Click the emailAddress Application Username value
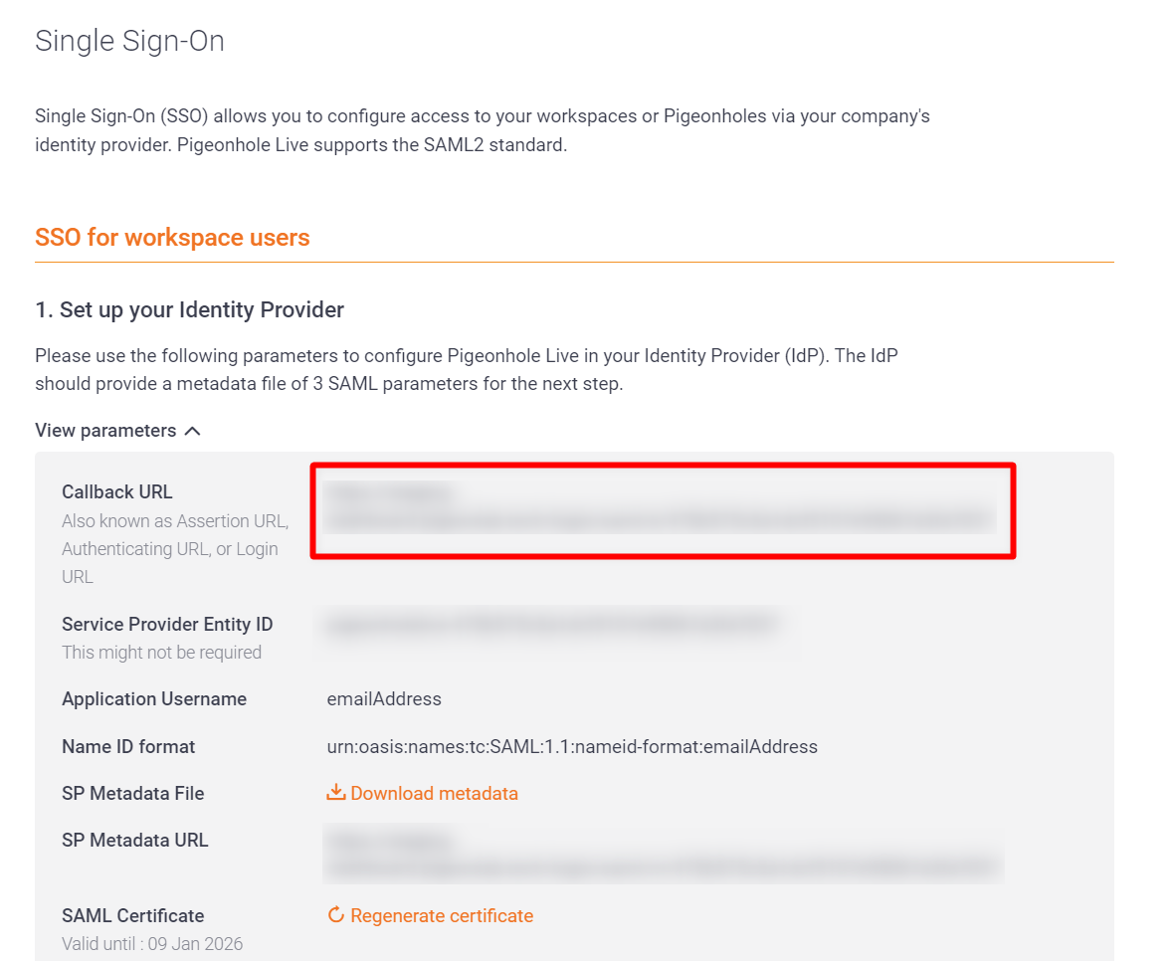1174x961 pixels. [384, 698]
